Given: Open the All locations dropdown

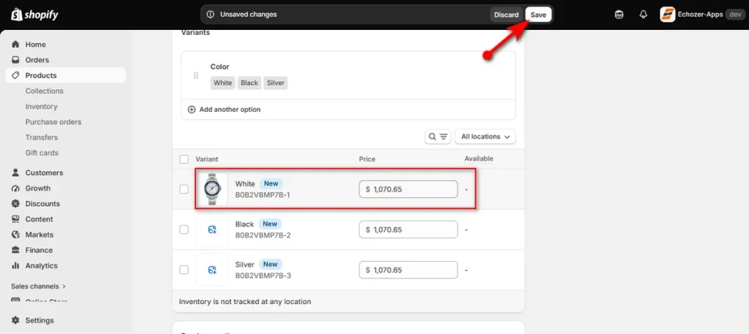Looking at the screenshot, I should click(x=486, y=137).
